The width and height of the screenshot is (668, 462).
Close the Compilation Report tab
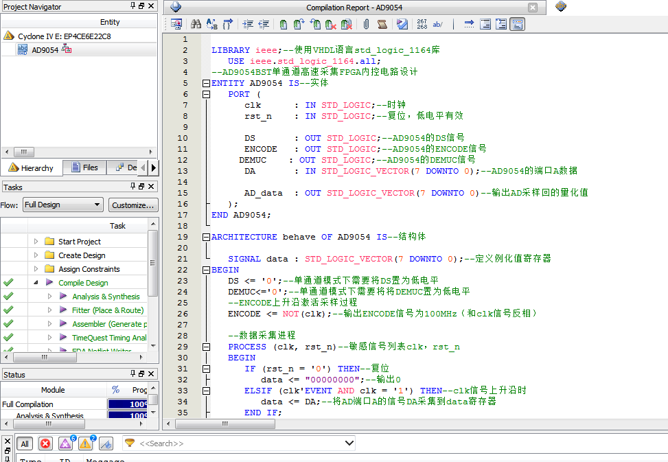click(532, 8)
